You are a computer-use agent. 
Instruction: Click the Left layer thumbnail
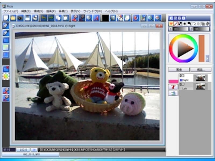point(200,86)
